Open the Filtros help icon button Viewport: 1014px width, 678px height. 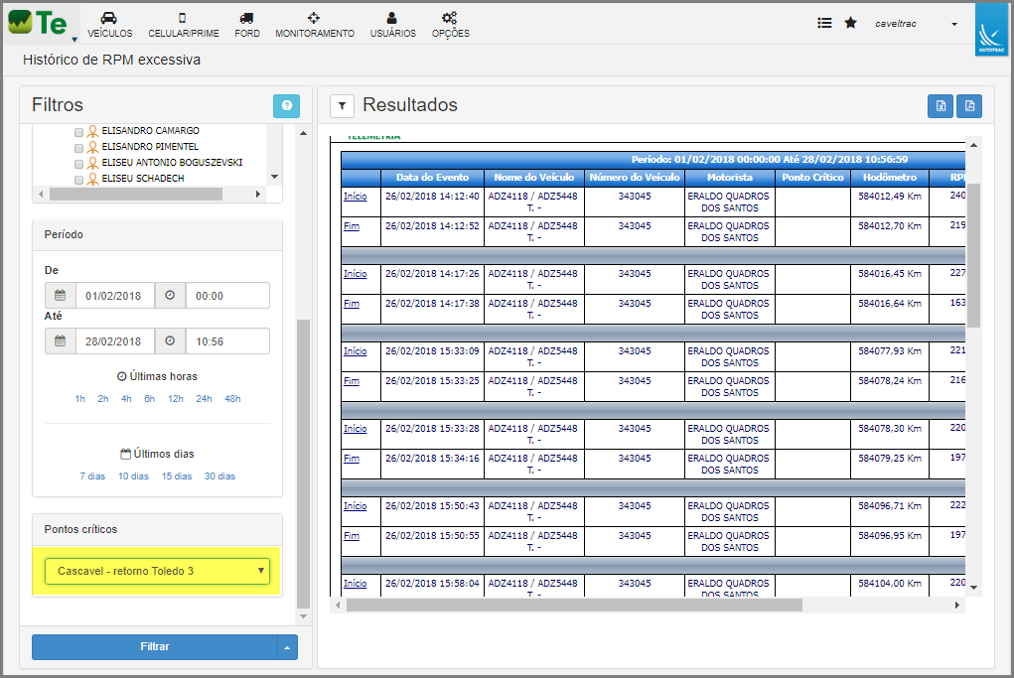(286, 106)
